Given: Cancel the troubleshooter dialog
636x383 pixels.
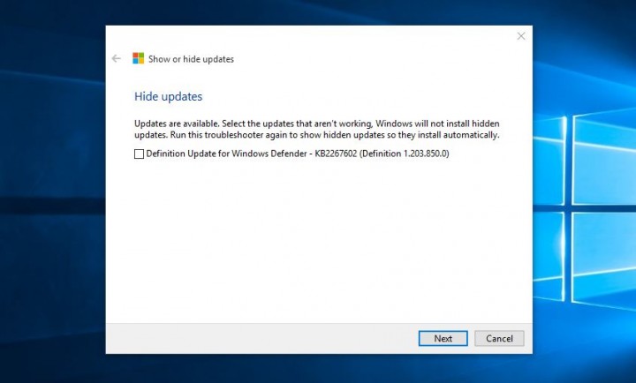Looking at the screenshot, I should (499, 338).
